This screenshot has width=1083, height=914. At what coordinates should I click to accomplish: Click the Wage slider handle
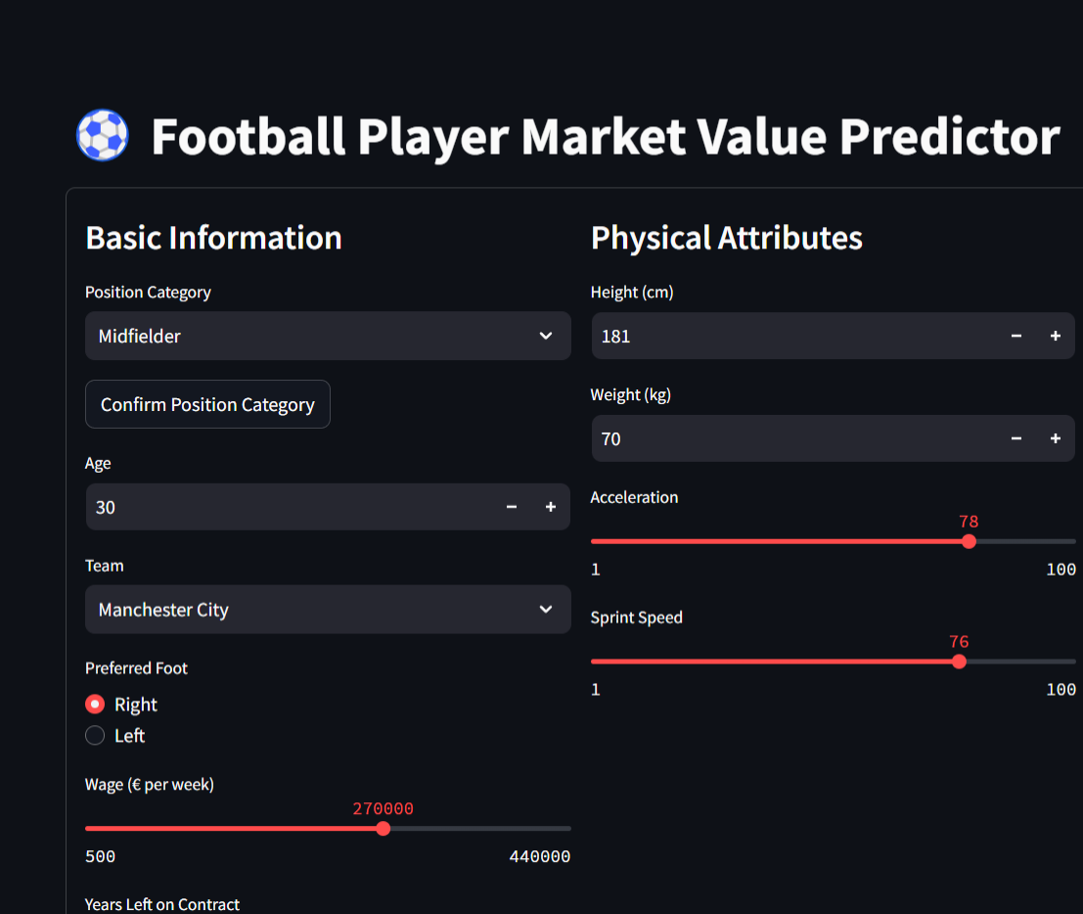tap(384, 829)
